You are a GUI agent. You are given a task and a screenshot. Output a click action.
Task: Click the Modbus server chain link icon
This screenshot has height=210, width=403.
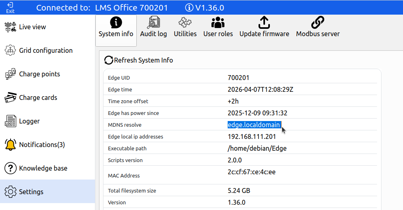(x=318, y=23)
